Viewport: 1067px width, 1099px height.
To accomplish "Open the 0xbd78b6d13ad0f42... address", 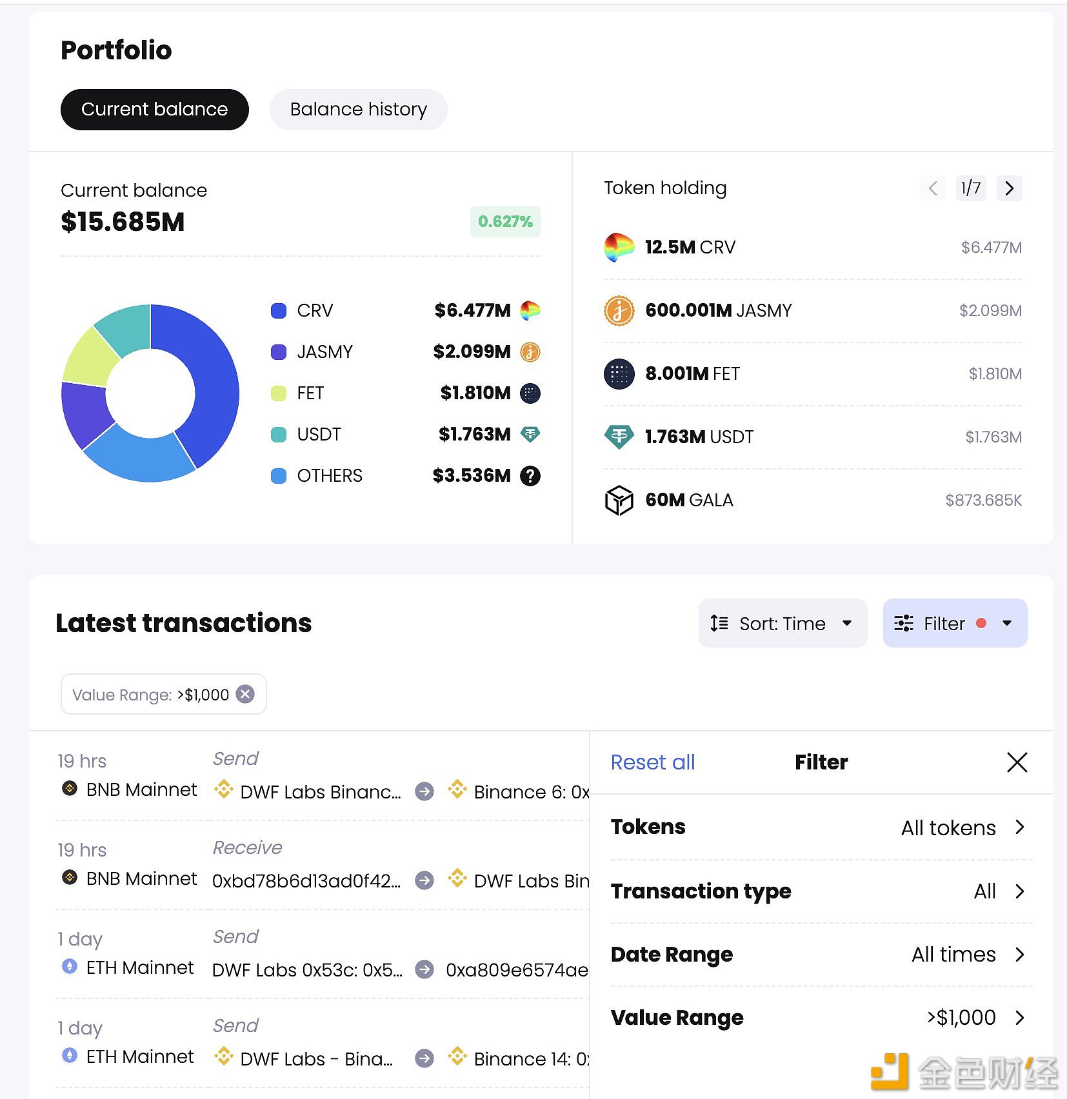I will click(306, 881).
